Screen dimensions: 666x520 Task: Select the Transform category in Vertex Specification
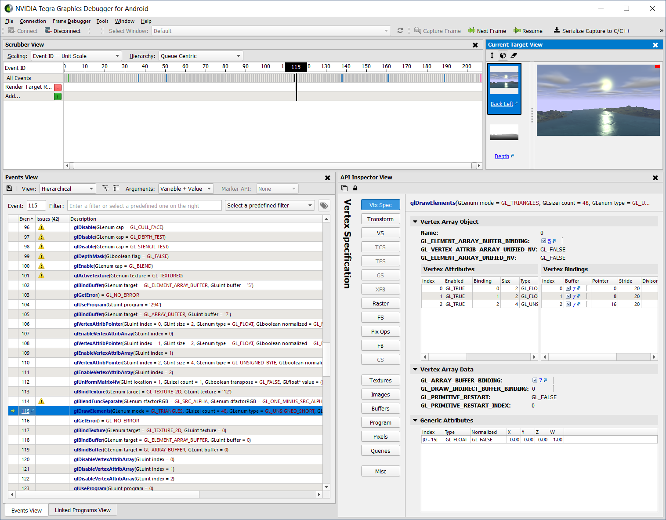[x=380, y=218]
